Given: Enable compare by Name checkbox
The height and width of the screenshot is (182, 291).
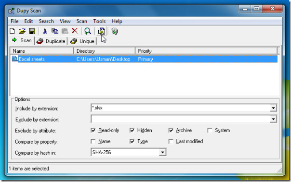Looking at the screenshot, I should 93,142.
